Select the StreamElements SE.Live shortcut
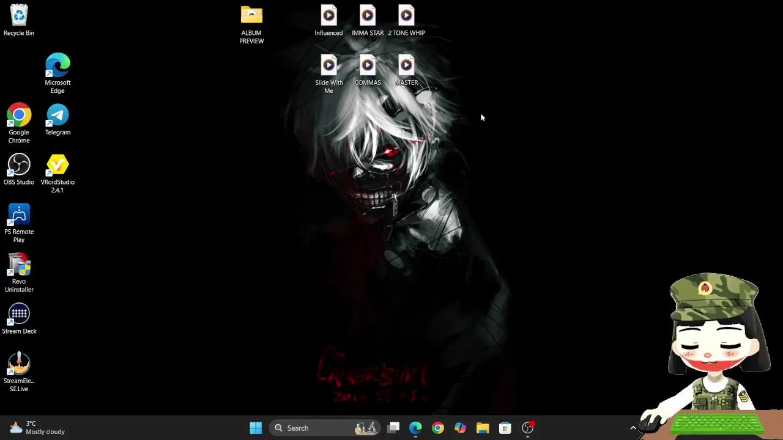This screenshot has height=440, width=783. [19, 372]
